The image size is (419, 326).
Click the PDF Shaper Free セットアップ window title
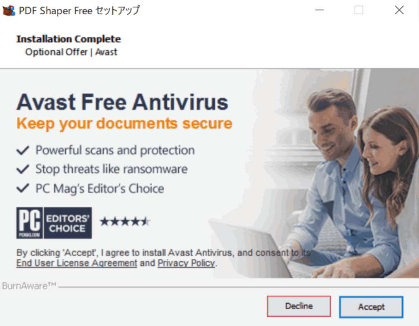(x=80, y=11)
